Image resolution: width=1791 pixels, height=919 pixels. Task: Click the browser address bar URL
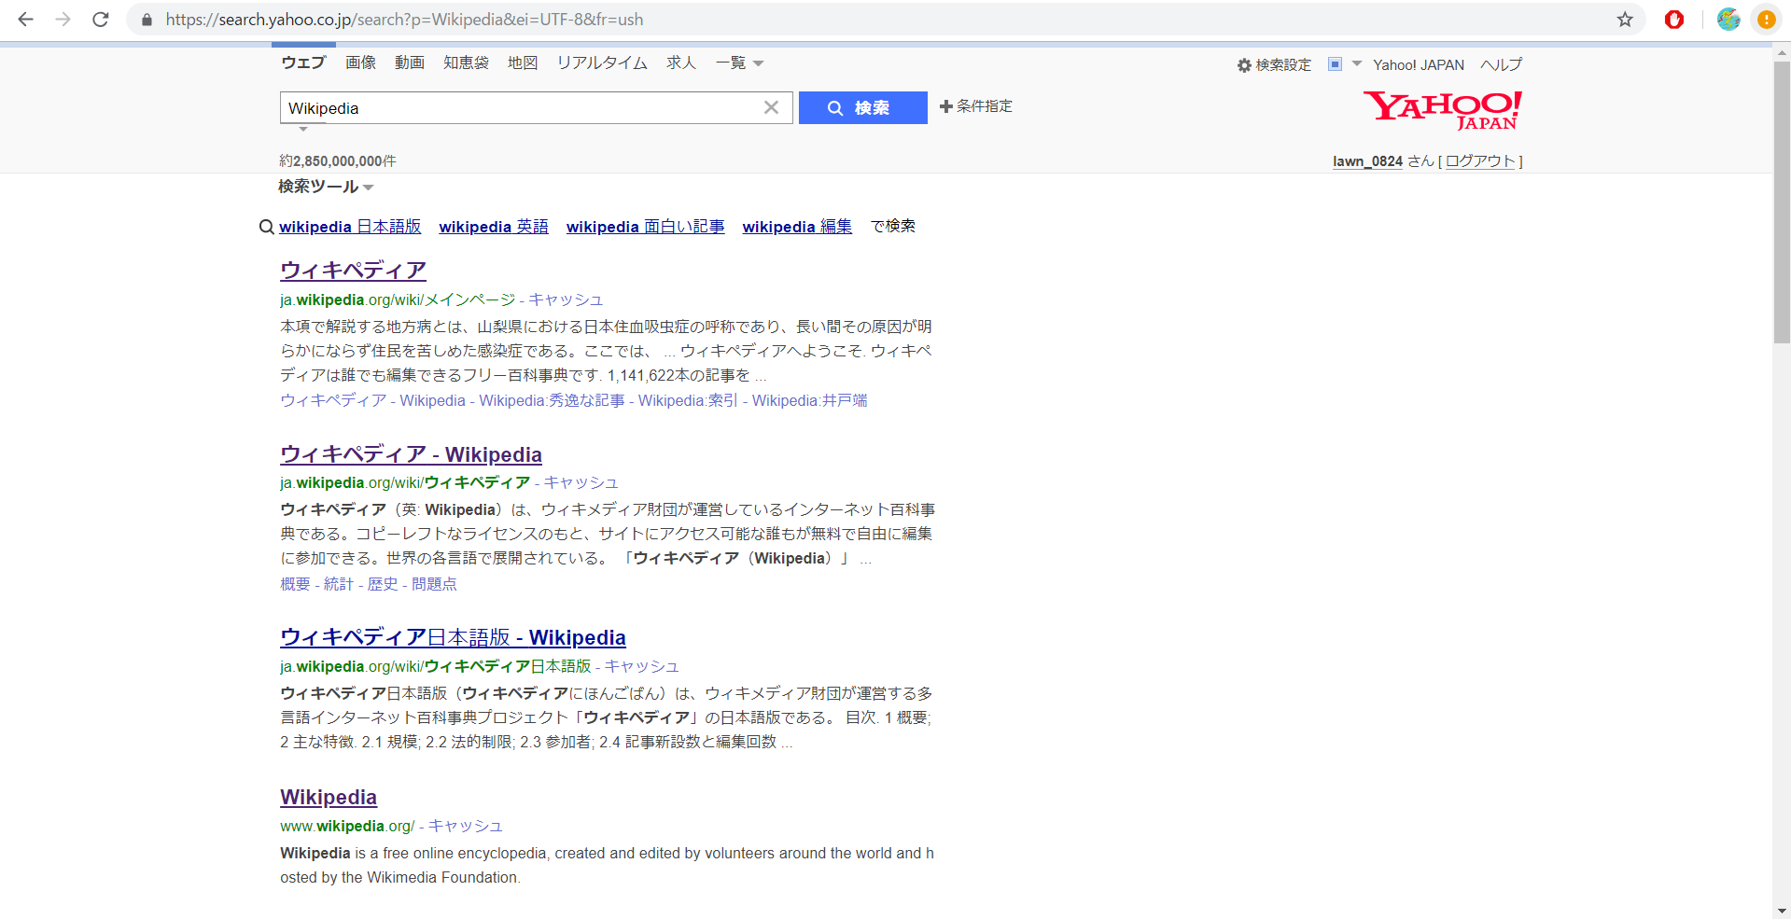point(404,20)
